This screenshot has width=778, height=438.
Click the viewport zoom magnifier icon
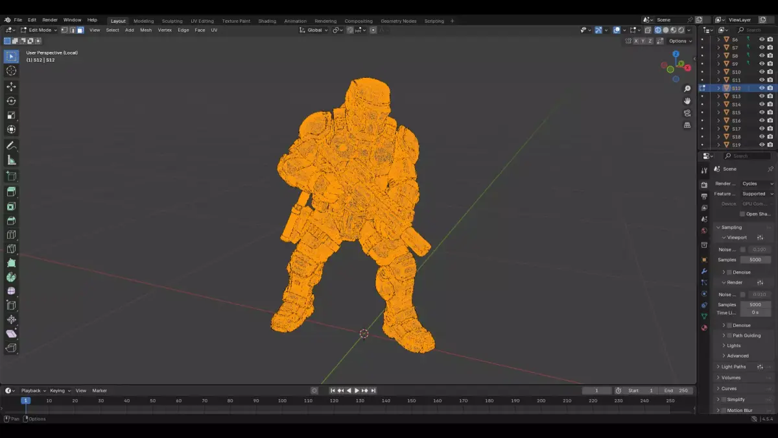[x=687, y=89]
